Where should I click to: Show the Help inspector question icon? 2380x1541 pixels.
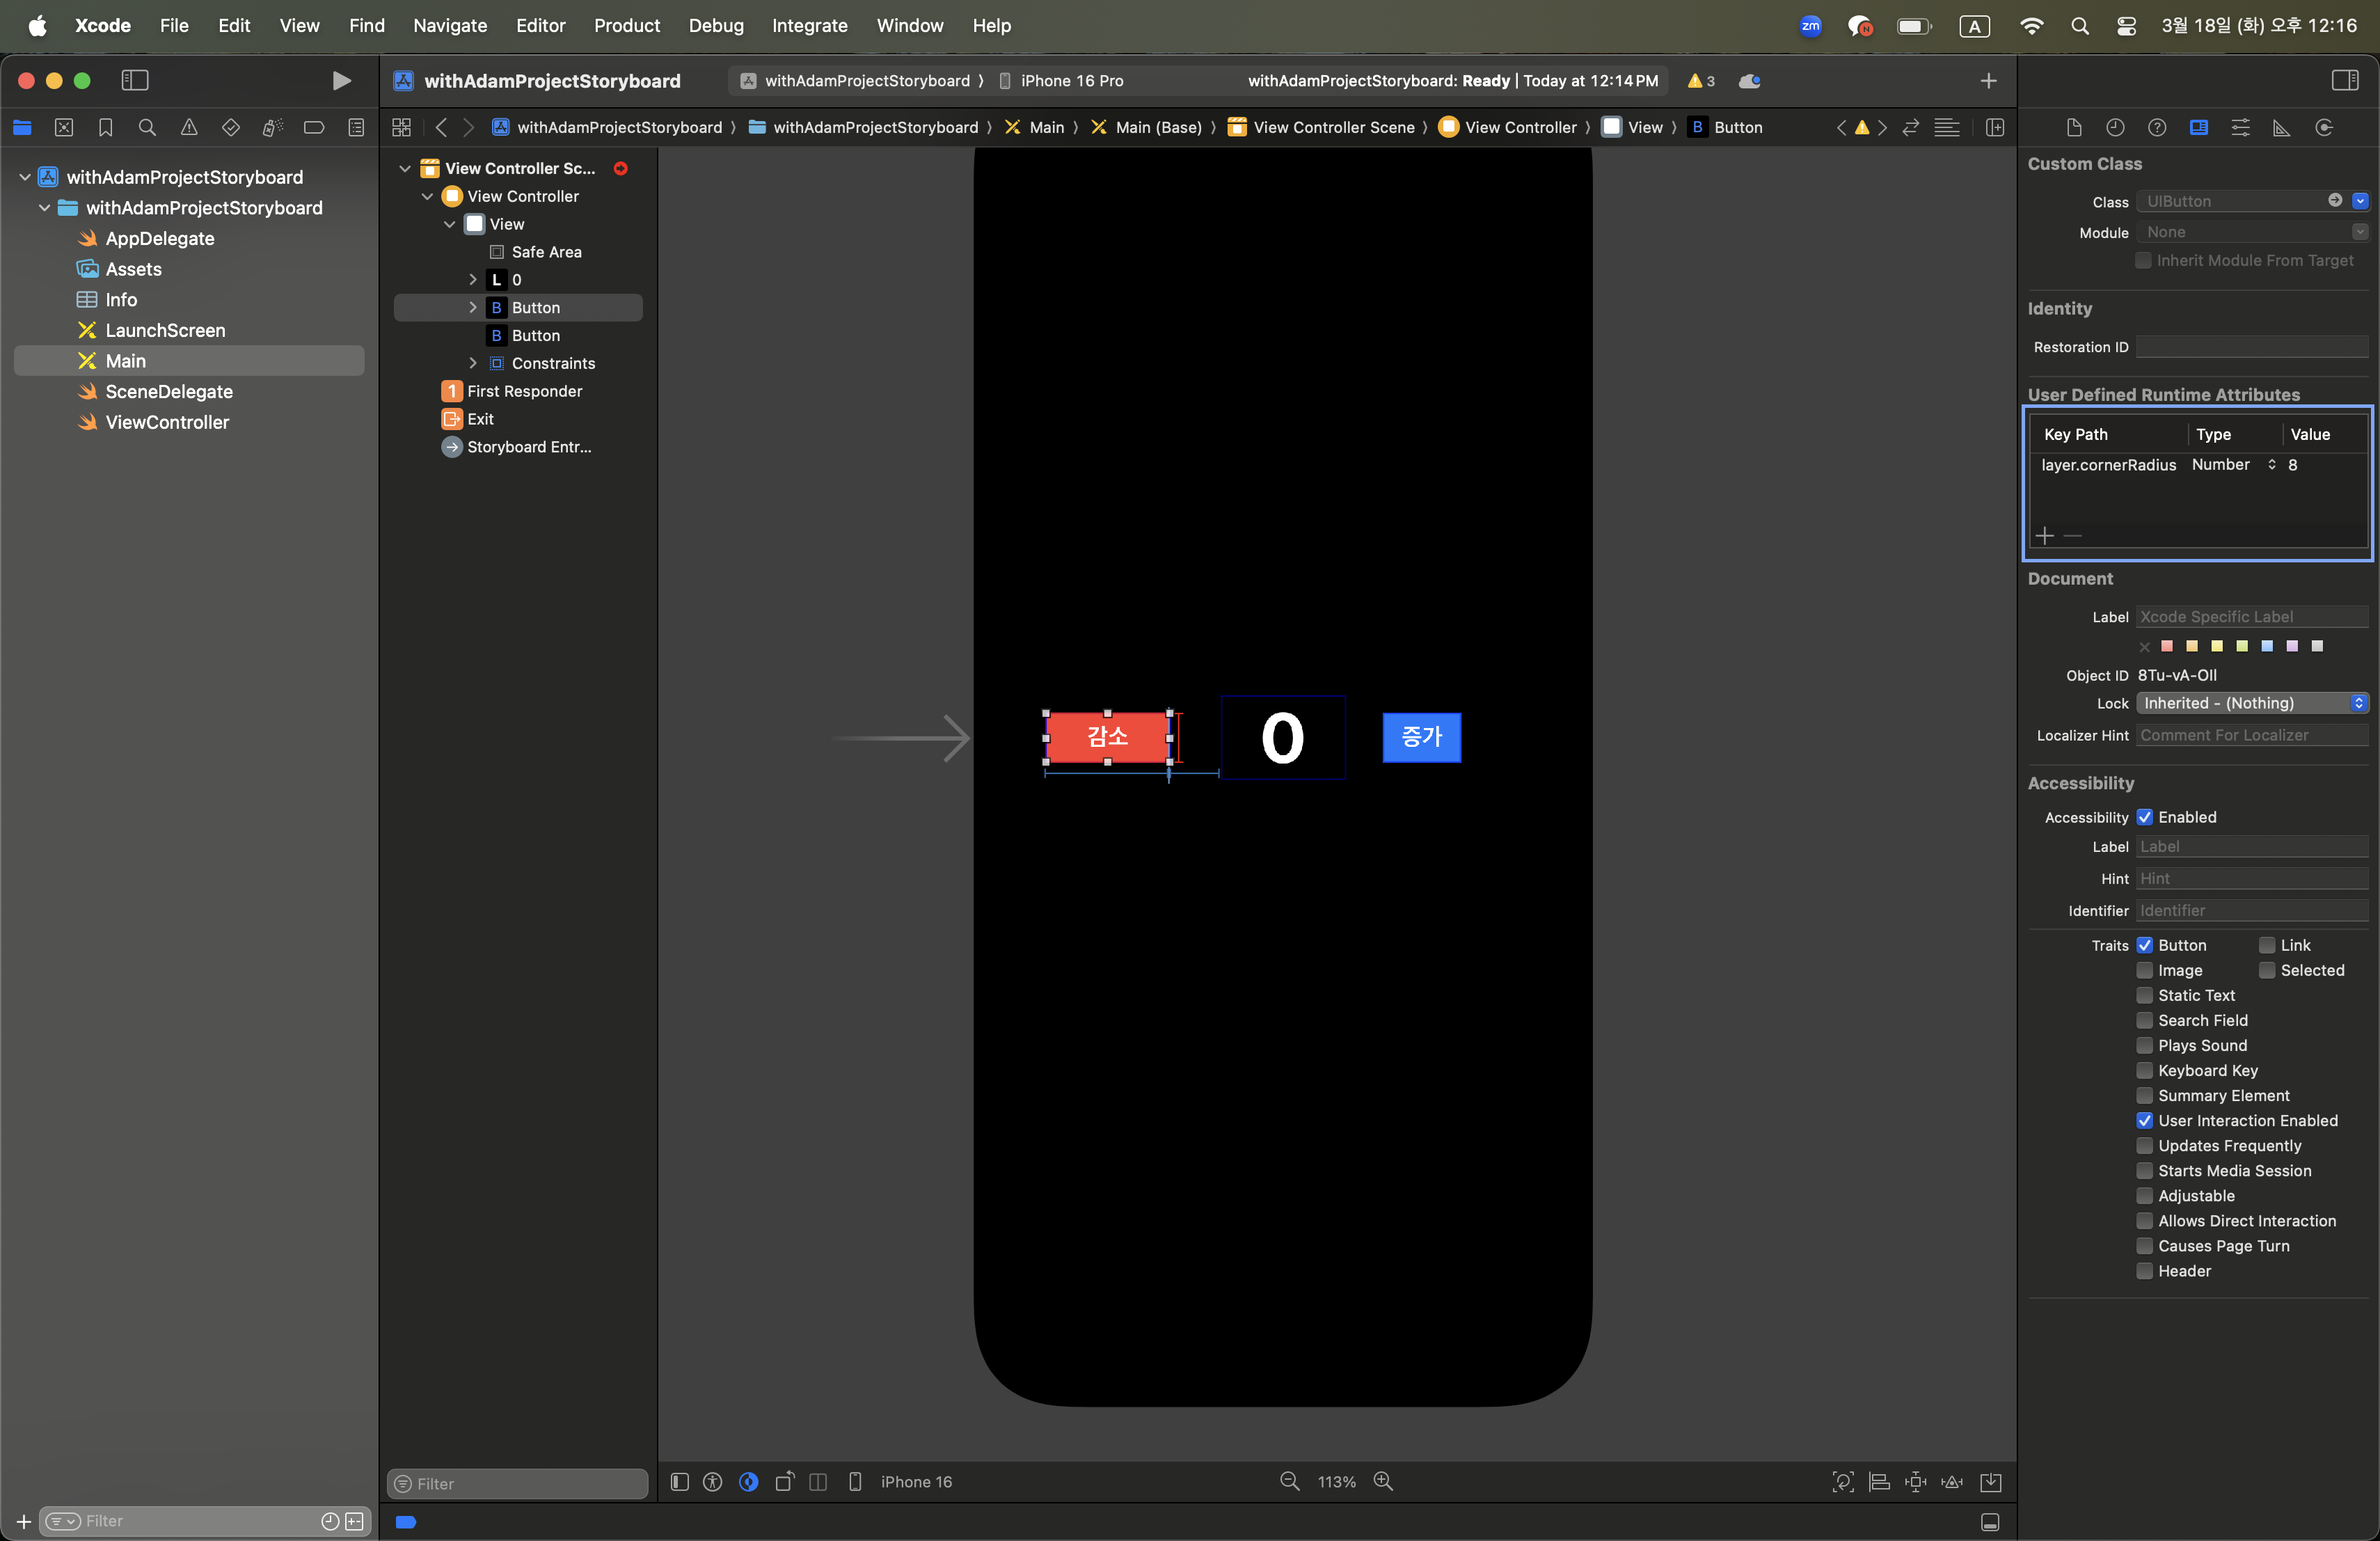pos(2157,127)
